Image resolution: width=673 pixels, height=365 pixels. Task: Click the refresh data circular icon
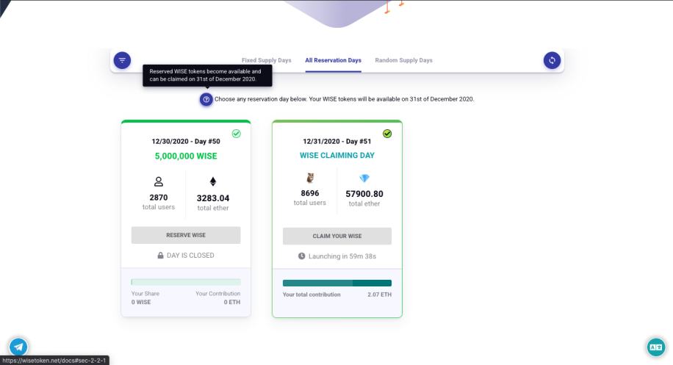coord(552,60)
